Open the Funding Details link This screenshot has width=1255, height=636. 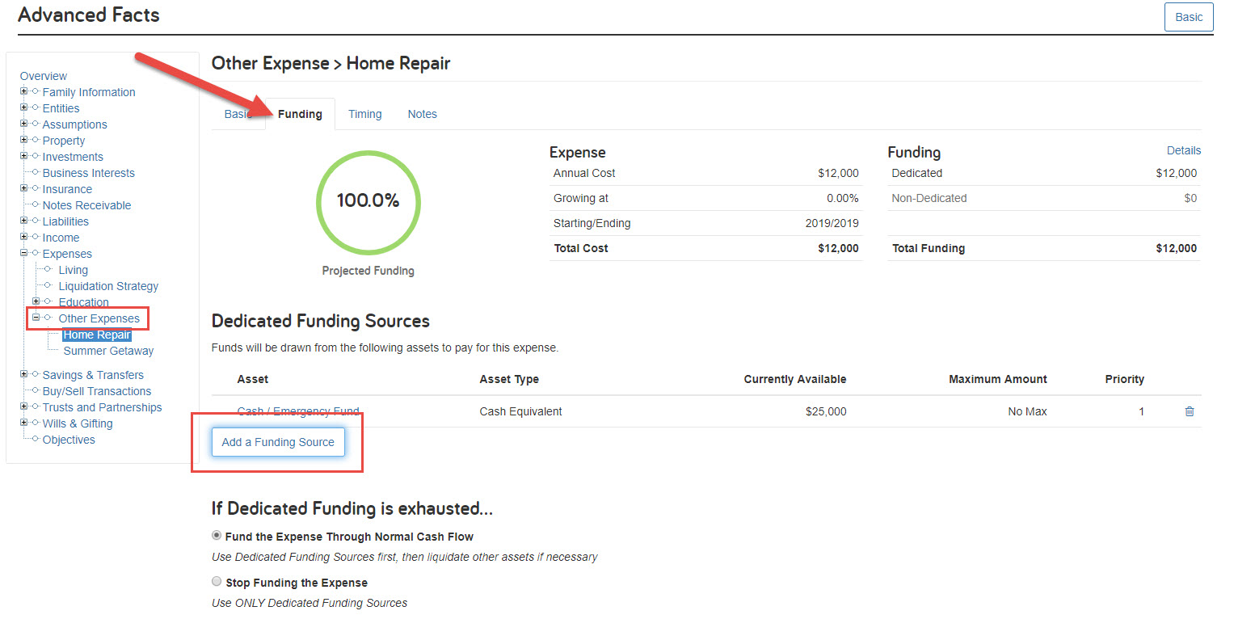(x=1184, y=150)
